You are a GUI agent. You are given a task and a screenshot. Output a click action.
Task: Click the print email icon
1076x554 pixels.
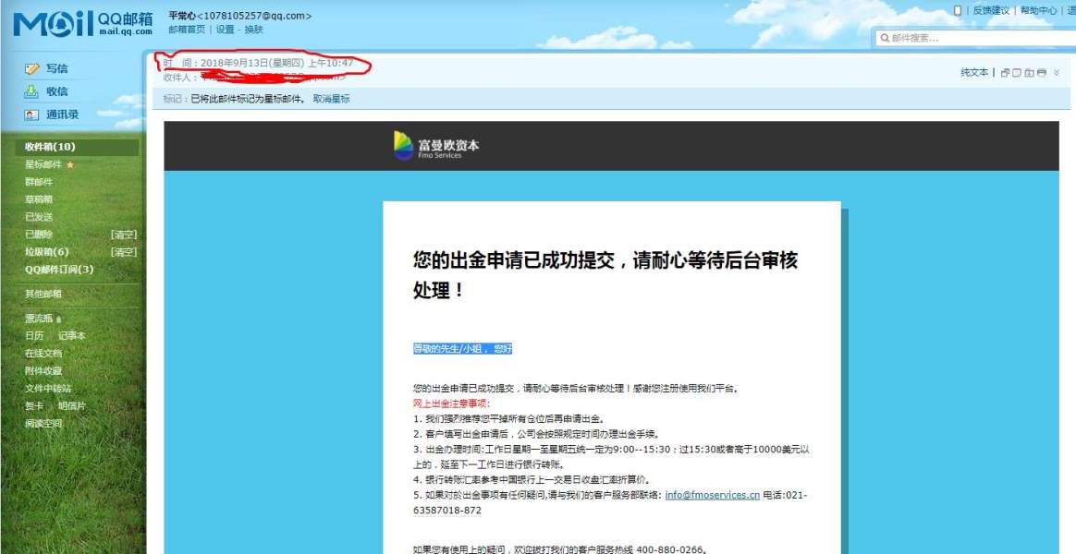pyautogui.click(x=1042, y=73)
